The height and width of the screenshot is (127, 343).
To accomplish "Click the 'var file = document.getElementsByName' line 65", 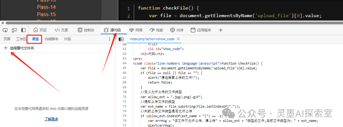I will click(x=198, y=68).
